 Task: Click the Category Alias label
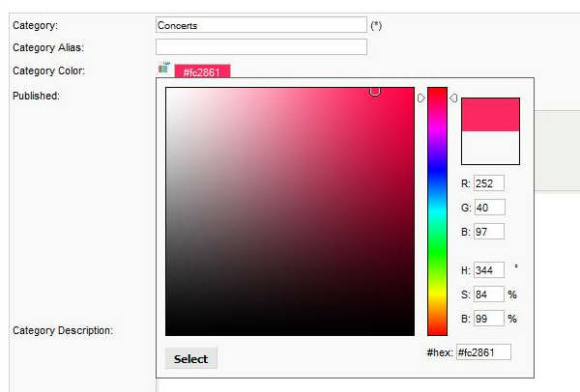click(x=48, y=47)
